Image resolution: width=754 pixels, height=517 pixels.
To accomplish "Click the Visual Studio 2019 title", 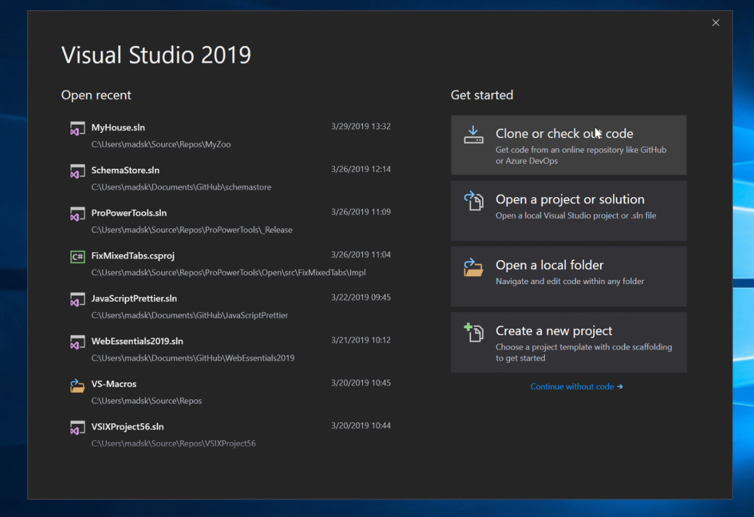I will (x=156, y=55).
